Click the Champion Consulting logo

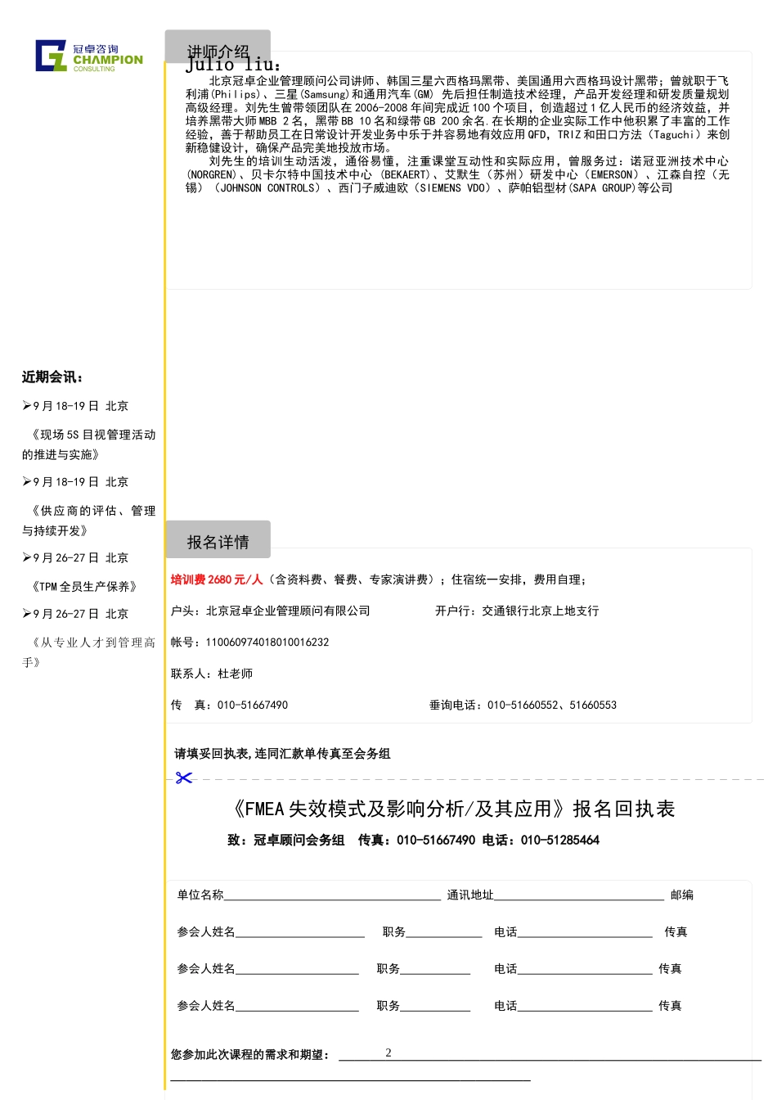tap(89, 56)
